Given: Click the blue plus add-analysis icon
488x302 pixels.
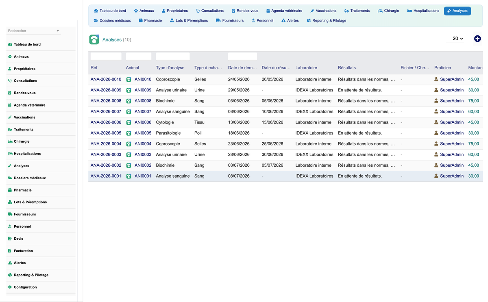Looking at the screenshot, I should pyautogui.click(x=477, y=39).
